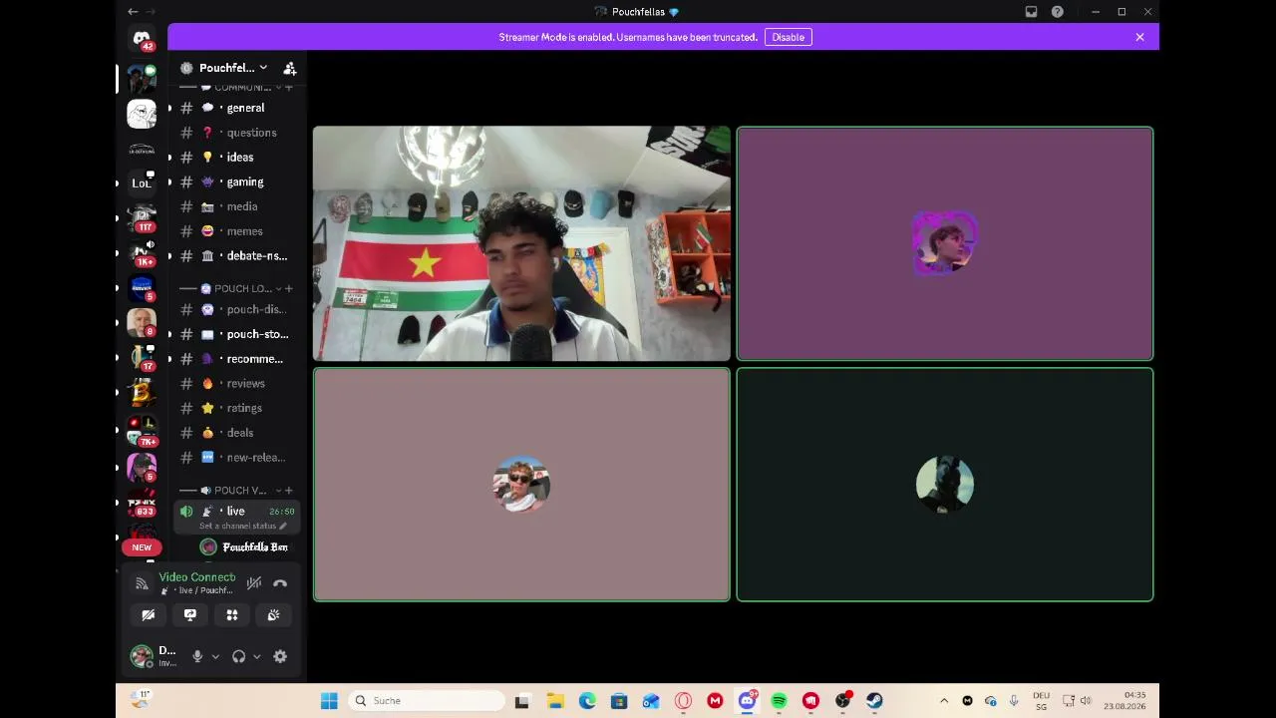The height and width of the screenshot is (718, 1276).
Task: Open the server with the 117 badge
Action: 142,219
